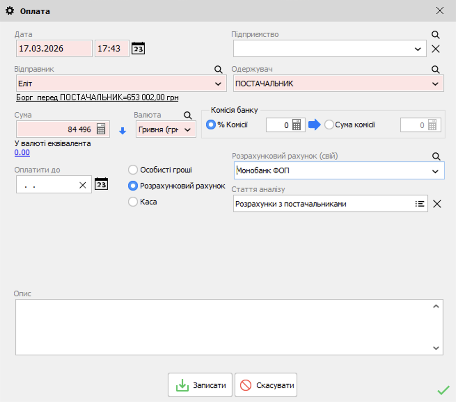Click the search icon above Одержувач
The height and width of the screenshot is (402, 456).
tap(435, 69)
